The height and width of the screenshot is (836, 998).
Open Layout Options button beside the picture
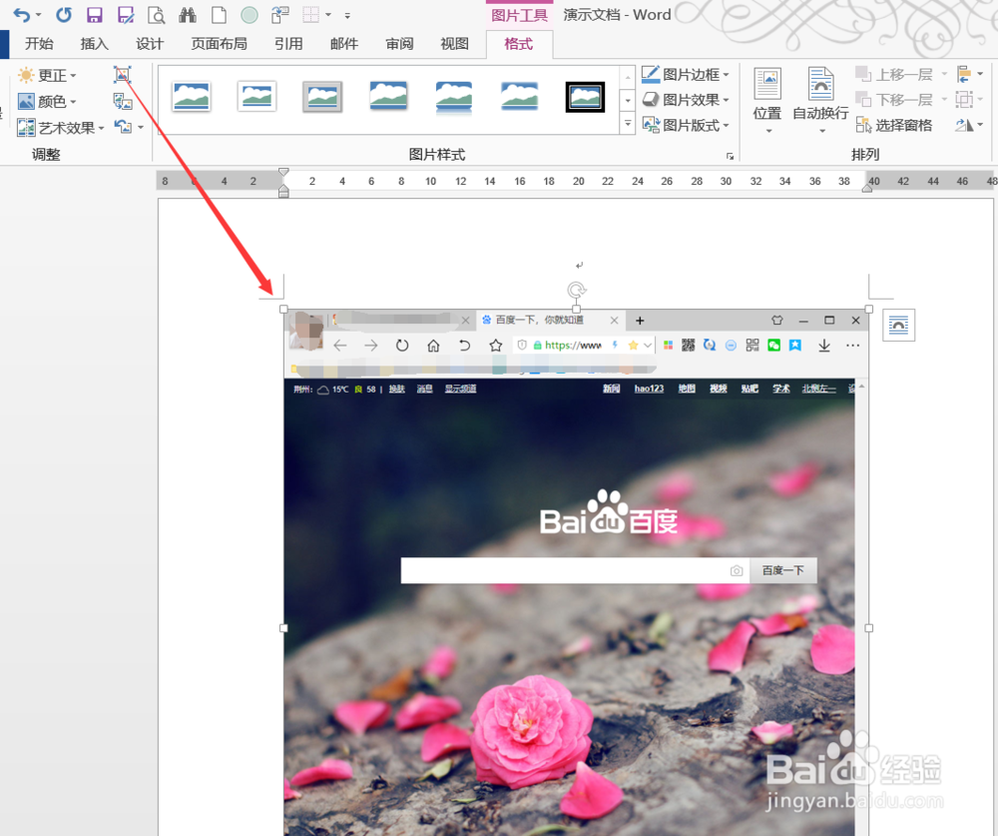click(899, 325)
